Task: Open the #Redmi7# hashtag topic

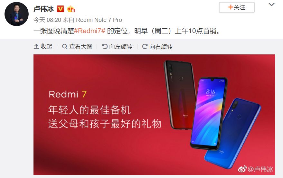Action: [90, 31]
